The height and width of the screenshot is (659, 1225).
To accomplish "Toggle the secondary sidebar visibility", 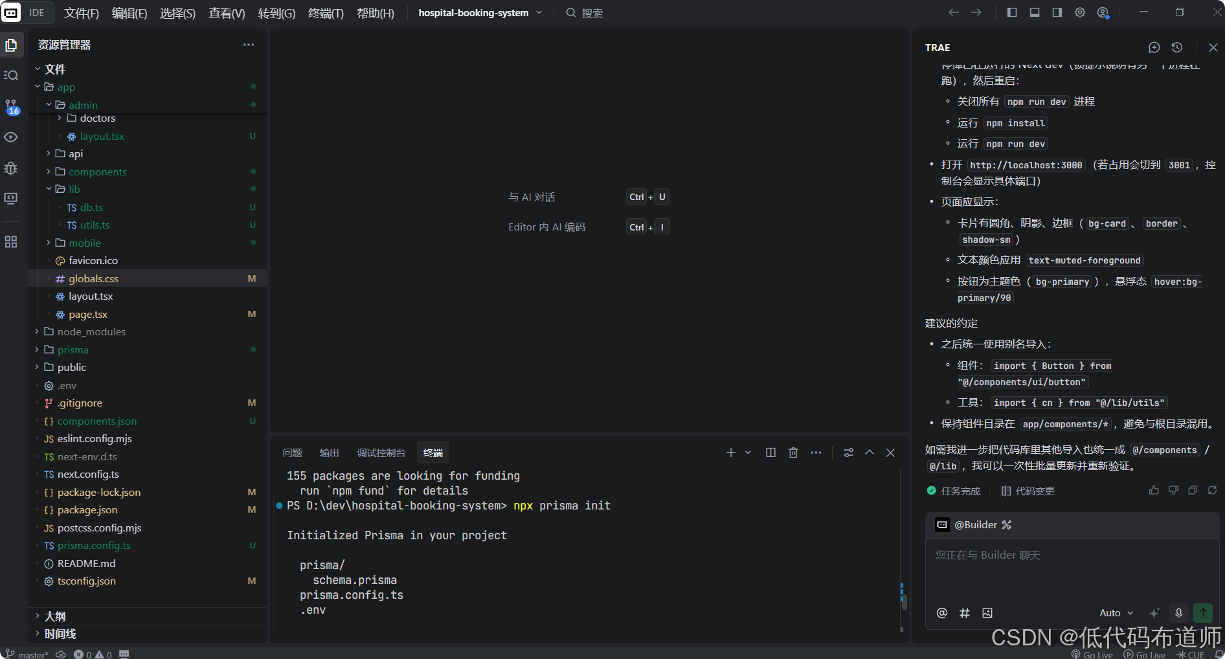I will tap(1057, 12).
